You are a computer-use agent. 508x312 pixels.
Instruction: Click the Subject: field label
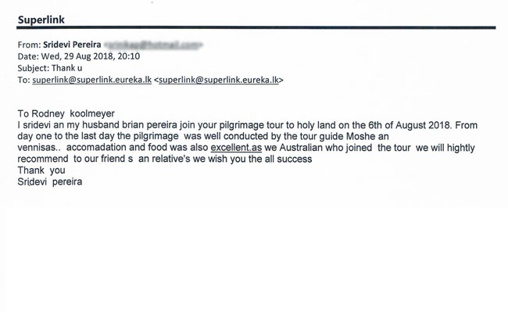tap(34, 68)
